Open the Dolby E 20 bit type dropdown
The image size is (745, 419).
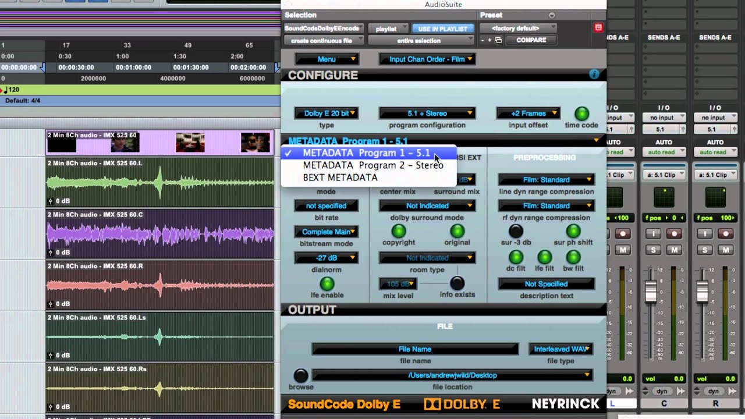pos(327,113)
